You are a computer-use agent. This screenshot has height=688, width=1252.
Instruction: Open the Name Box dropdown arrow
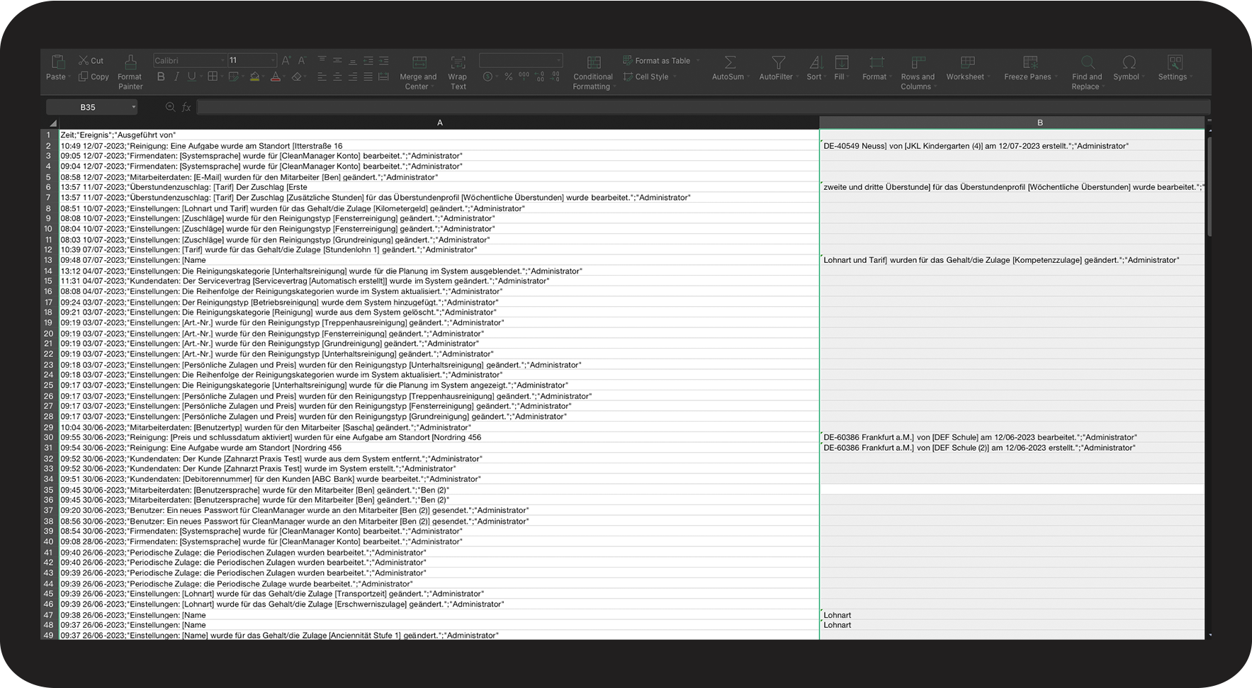(133, 108)
